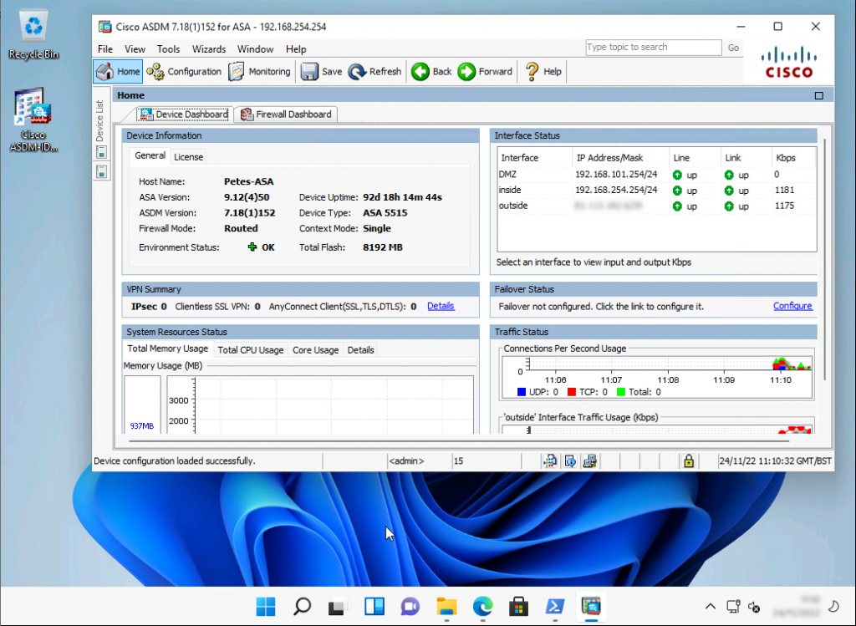
Task: Switch to the Total CPU Usage tab
Action: tap(250, 349)
